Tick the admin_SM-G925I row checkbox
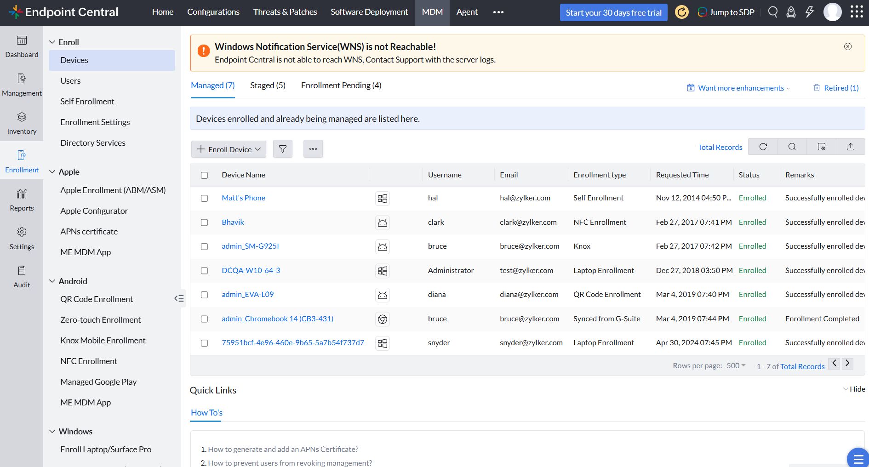 (204, 246)
